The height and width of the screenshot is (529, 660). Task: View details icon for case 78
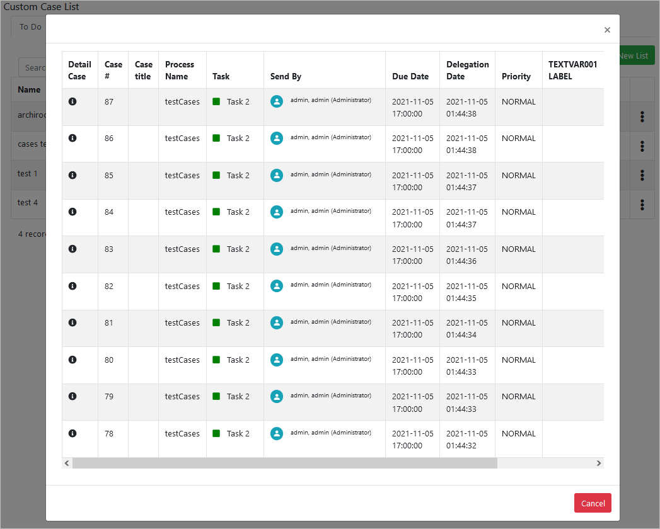click(72, 433)
